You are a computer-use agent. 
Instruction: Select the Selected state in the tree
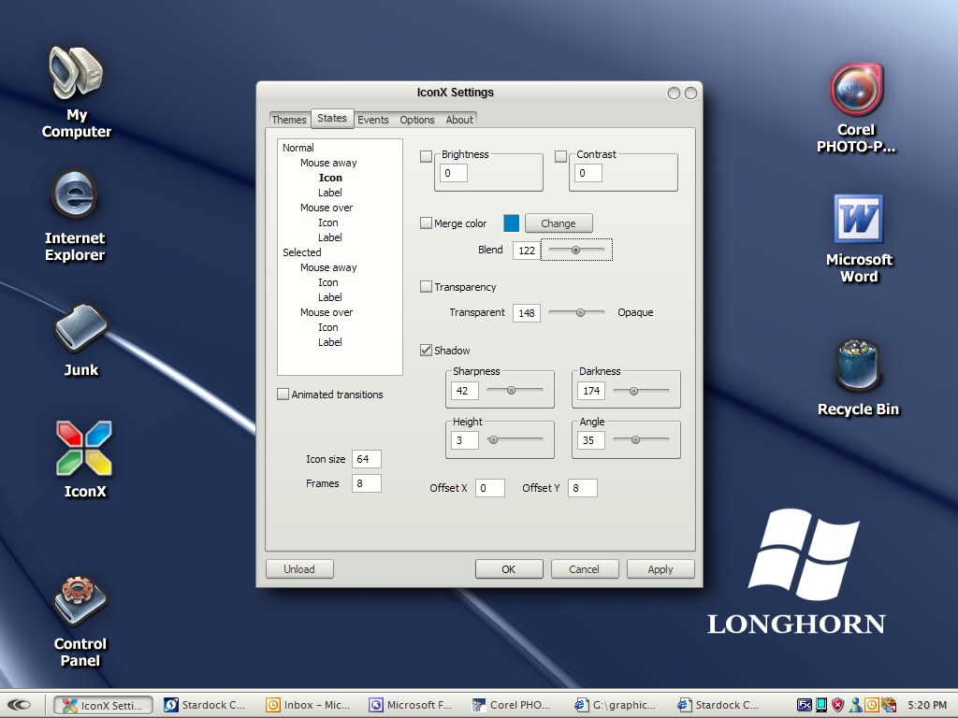click(302, 252)
